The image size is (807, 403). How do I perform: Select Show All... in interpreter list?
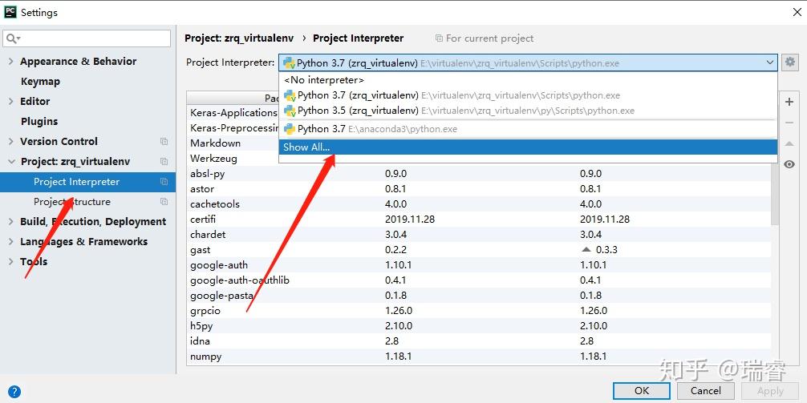click(306, 147)
